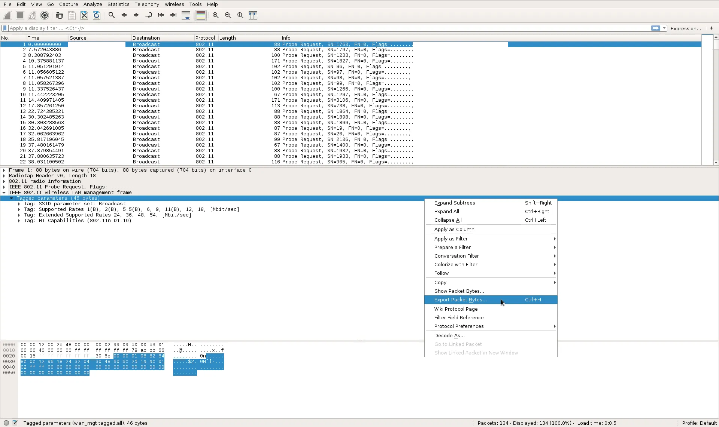The image size is (719, 427).
Task: Open the display filter history dropdown
Action: pos(664,28)
